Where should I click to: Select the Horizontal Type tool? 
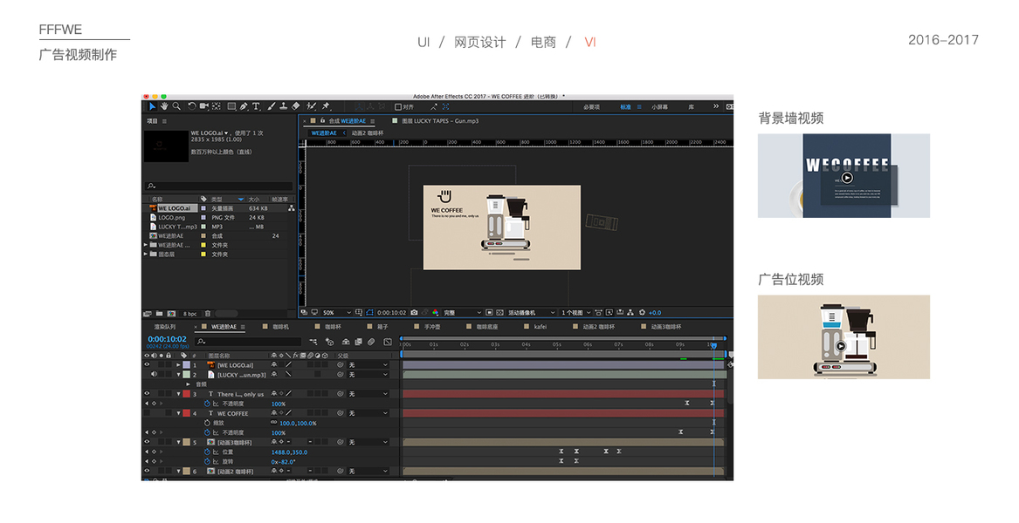pos(256,106)
